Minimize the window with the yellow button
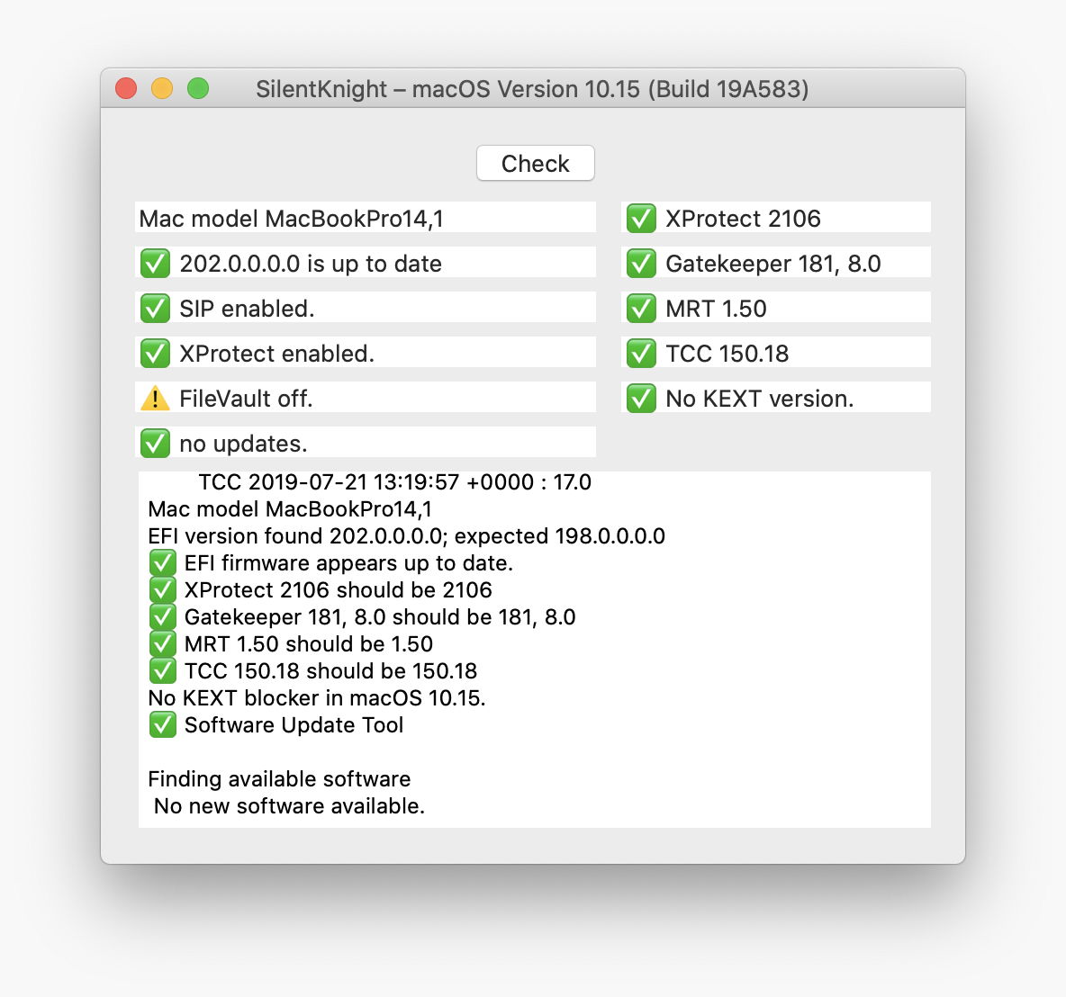 [162, 88]
